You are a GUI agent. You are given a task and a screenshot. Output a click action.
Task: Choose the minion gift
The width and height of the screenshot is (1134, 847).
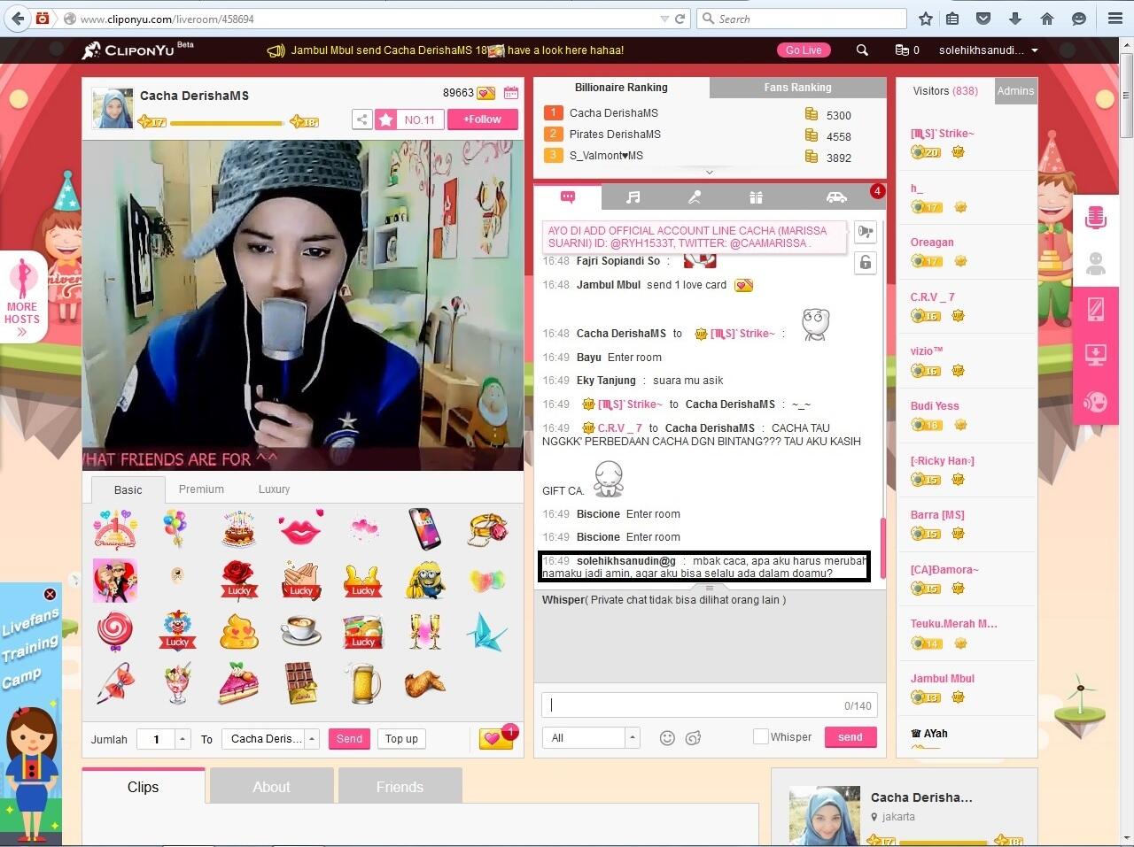424,581
